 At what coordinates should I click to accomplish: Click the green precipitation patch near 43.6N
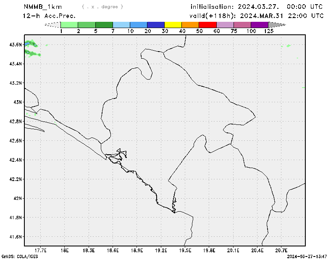pyautogui.click(x=30, y=43)
